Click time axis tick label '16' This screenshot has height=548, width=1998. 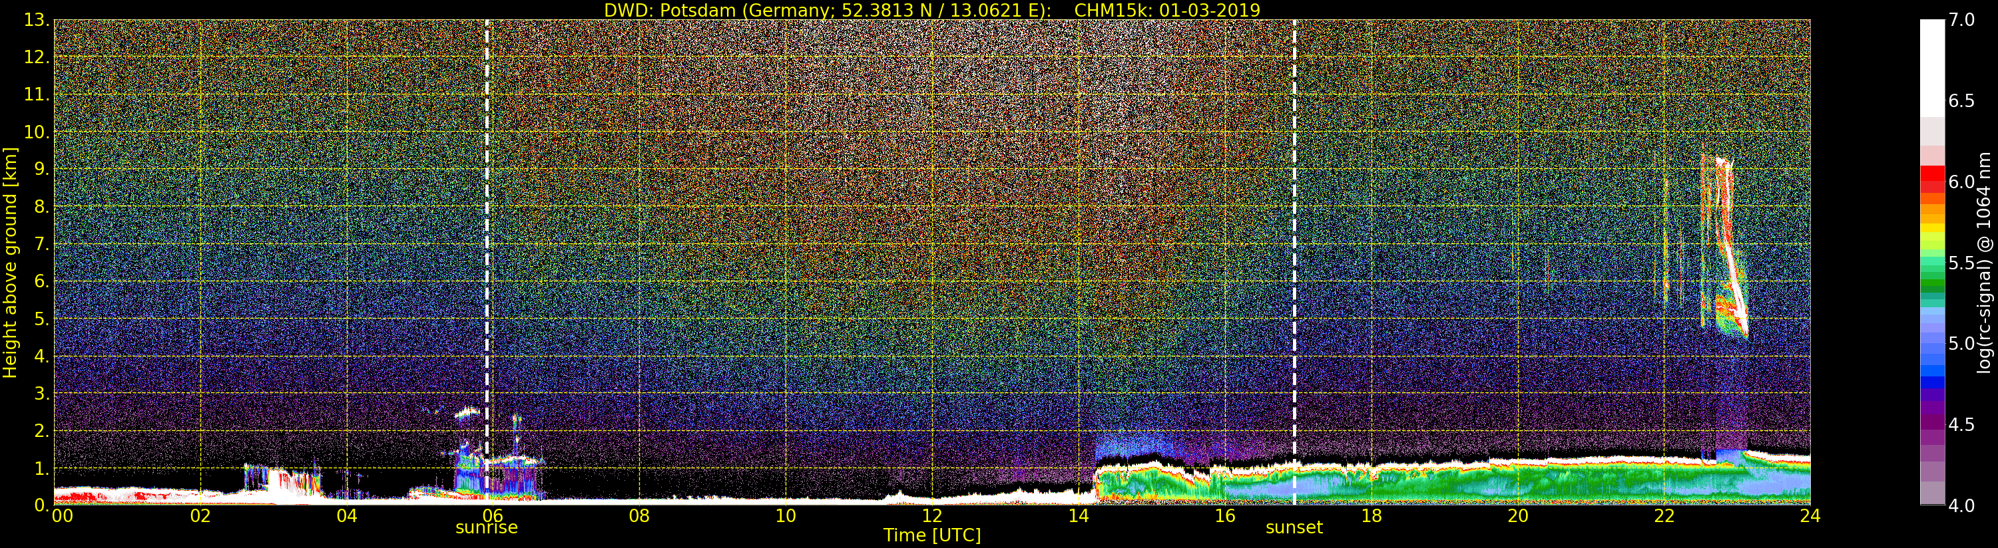pos(1225,516)
